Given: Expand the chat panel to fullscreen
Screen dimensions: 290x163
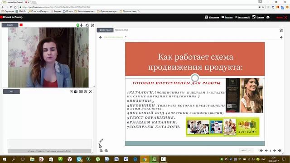Looking at the screenshot, I should [90, 91].
